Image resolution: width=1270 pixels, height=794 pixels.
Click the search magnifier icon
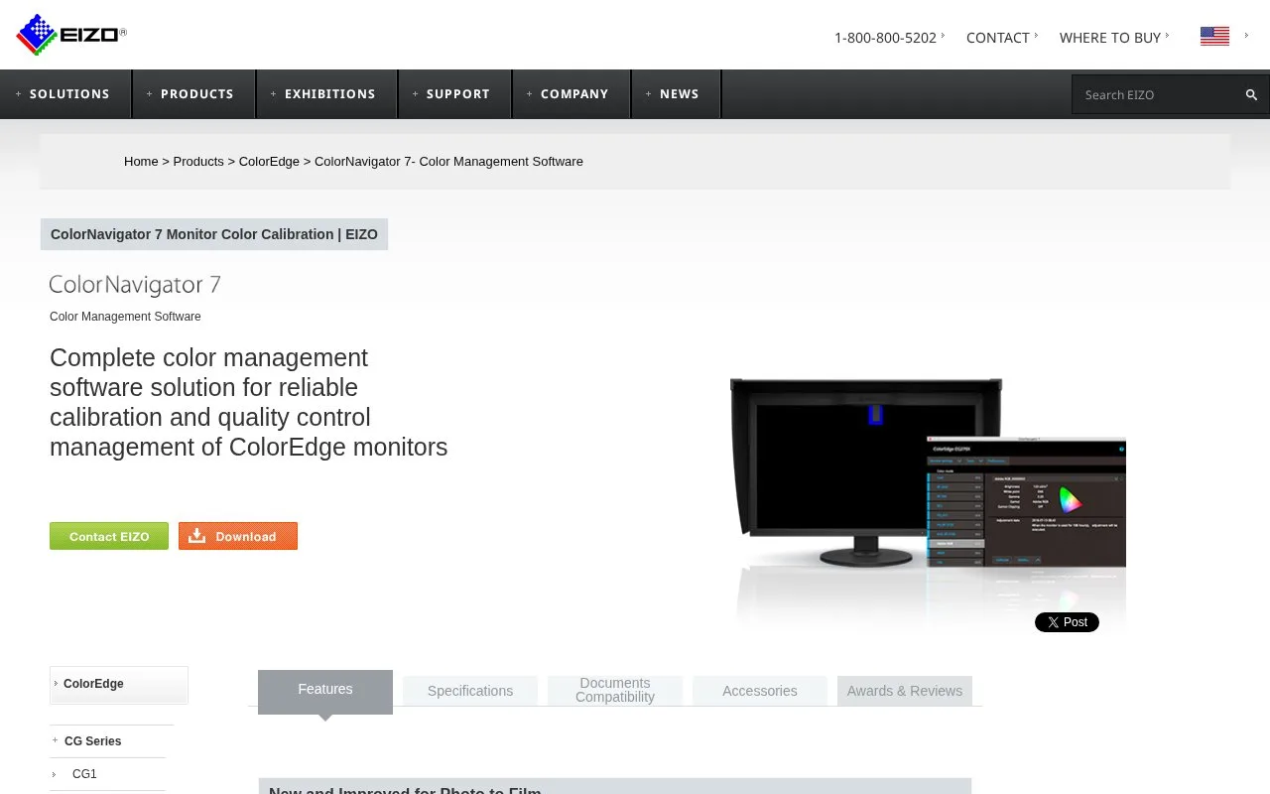point(1251,94)
